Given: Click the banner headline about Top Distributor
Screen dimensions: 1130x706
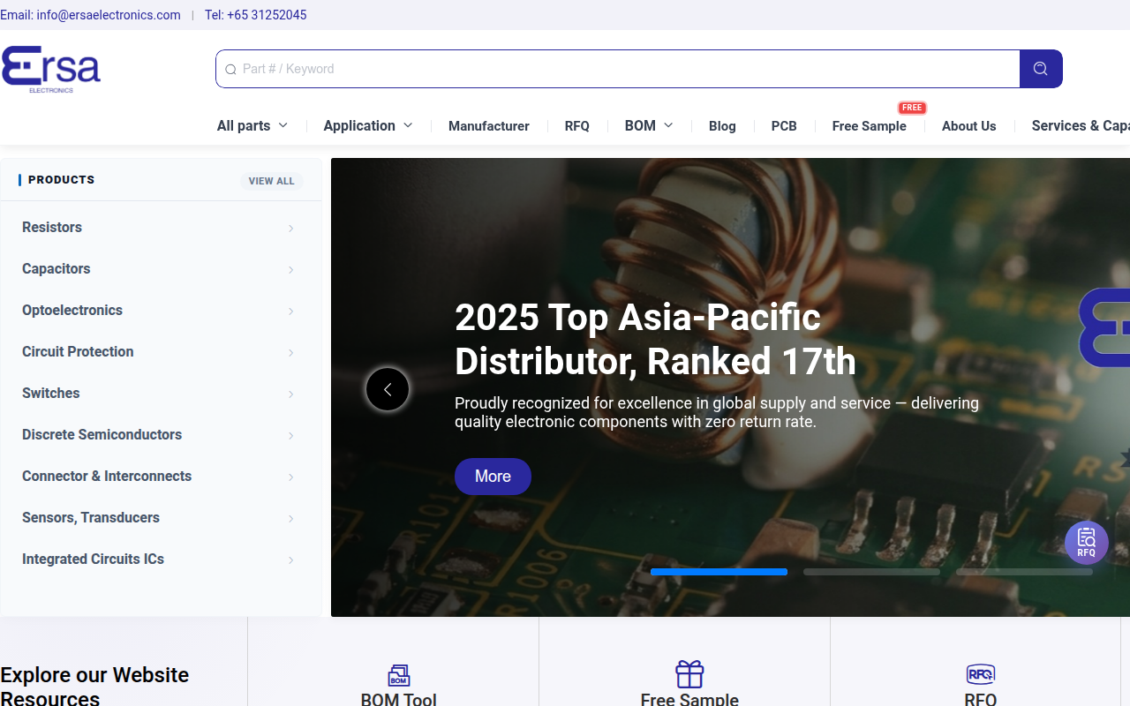Looking at the screenshot, I should [655, 339].
